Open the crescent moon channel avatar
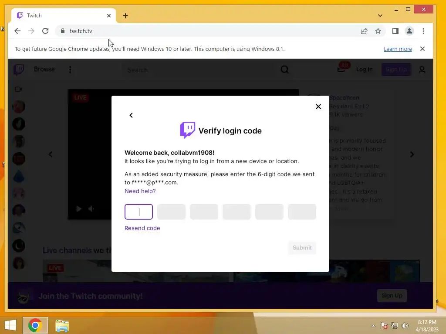446x334 pixels. 19,246
